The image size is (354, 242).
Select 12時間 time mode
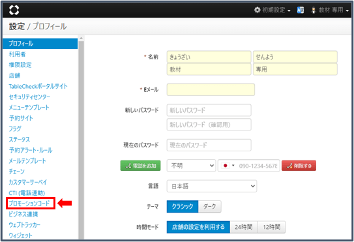(x=272, y=227)
